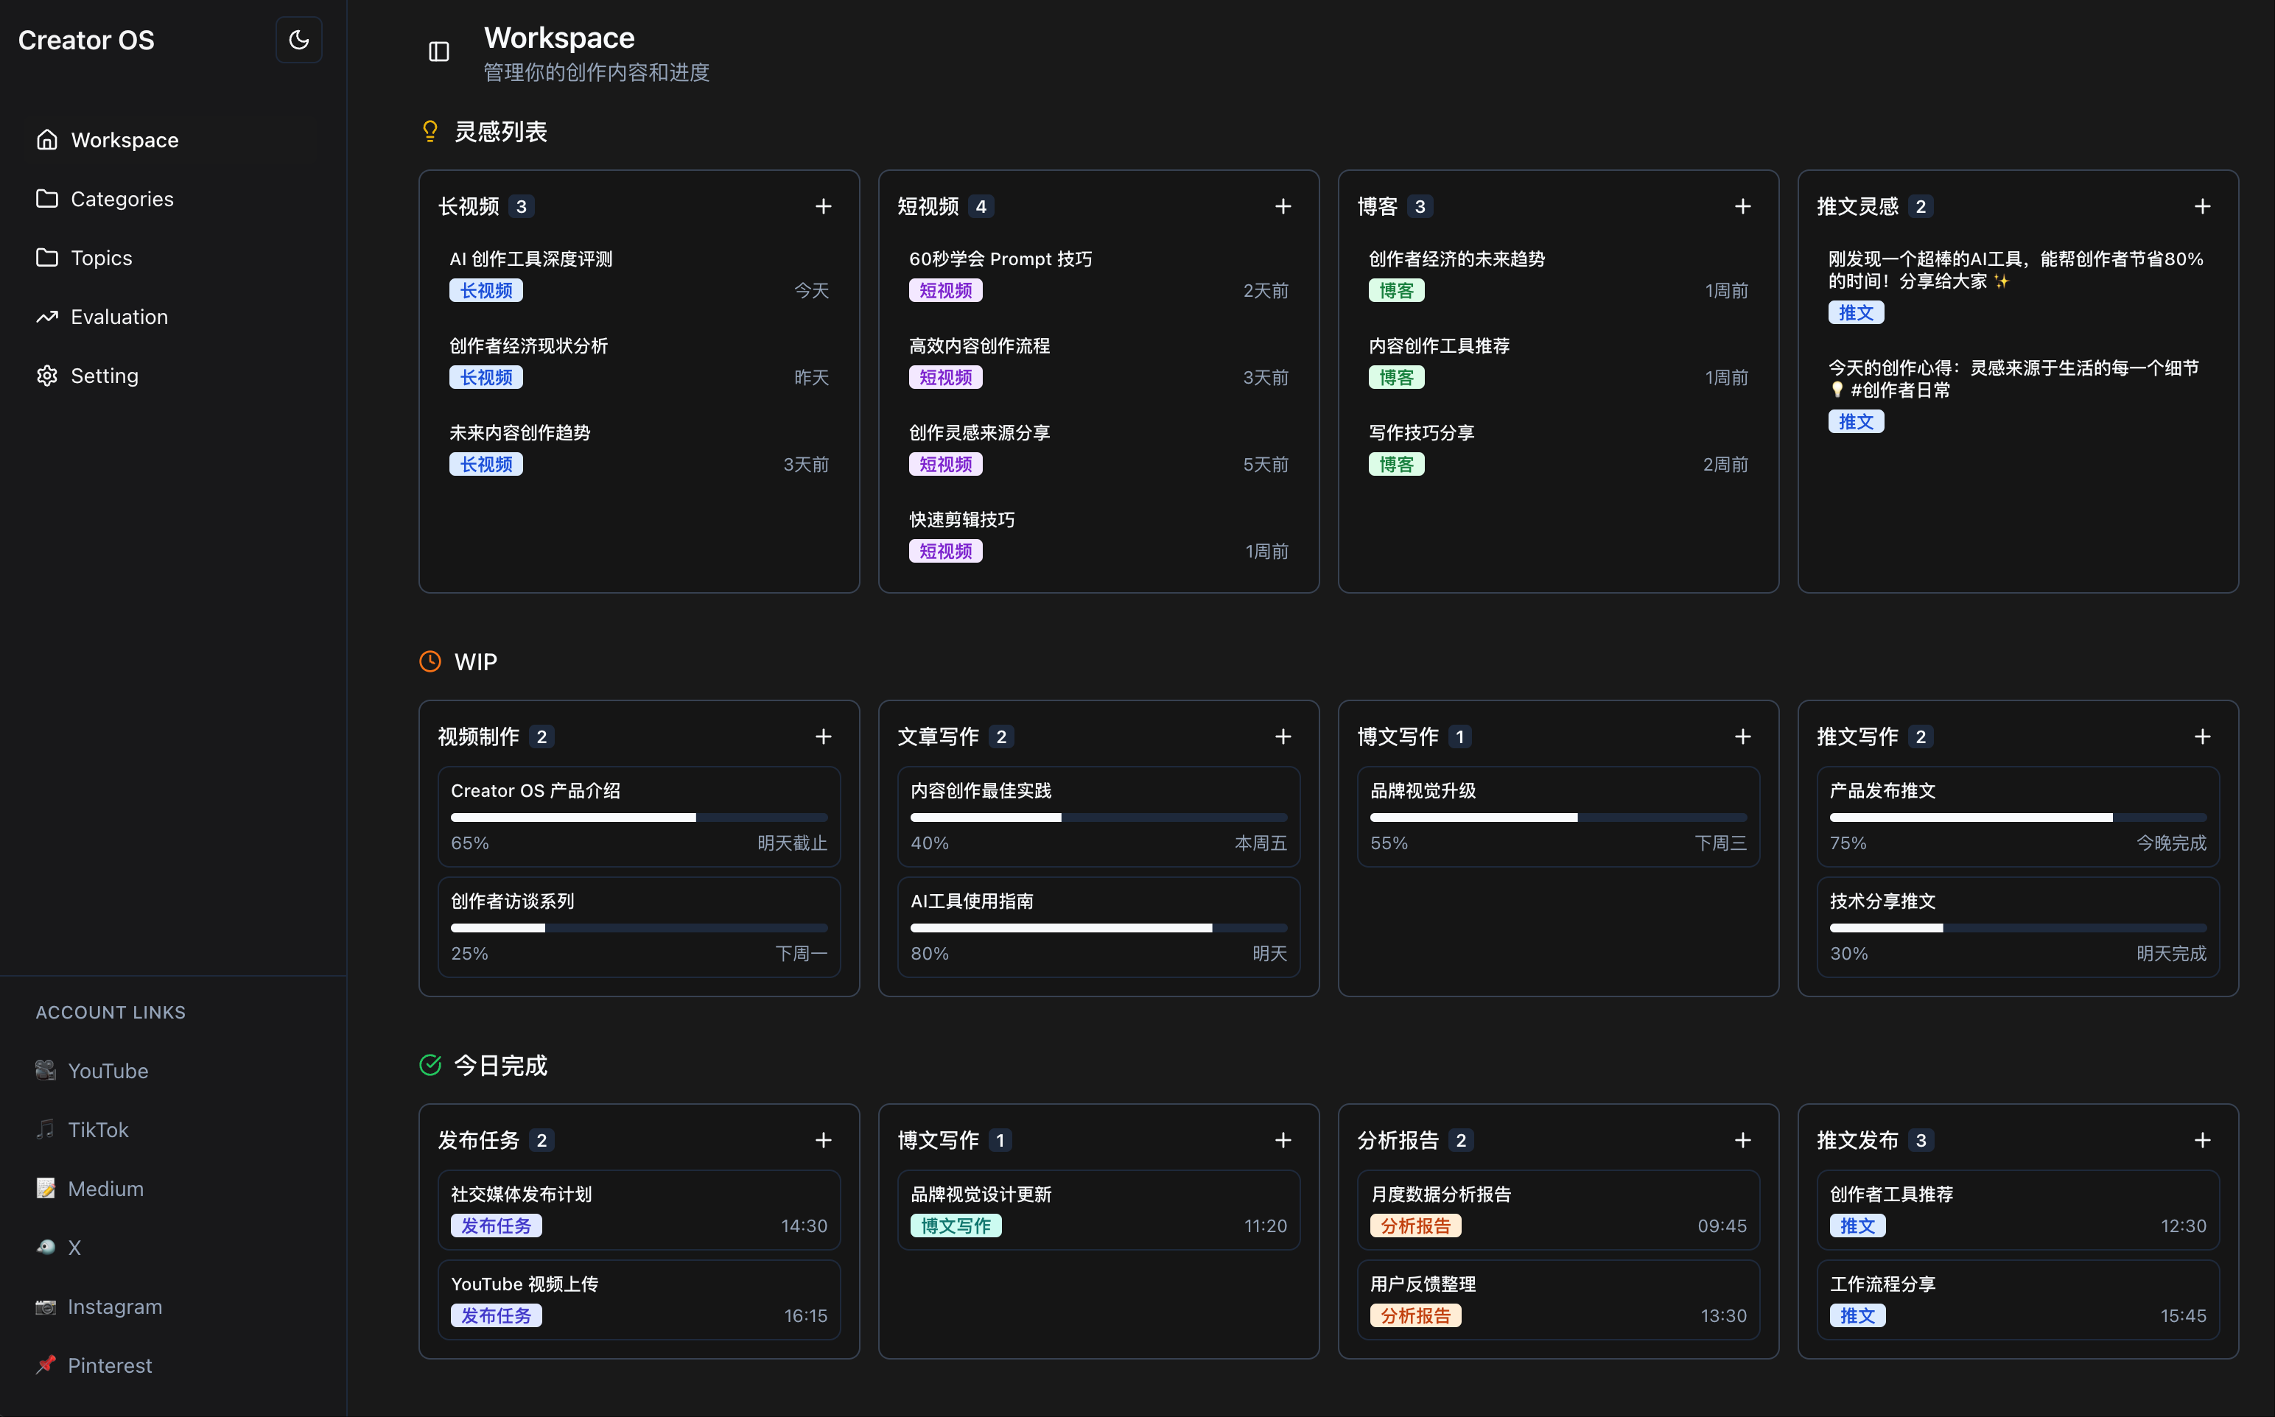
Task: Add item to 今日完成 博文写作 column
Action: (x=1283, y=1139)
